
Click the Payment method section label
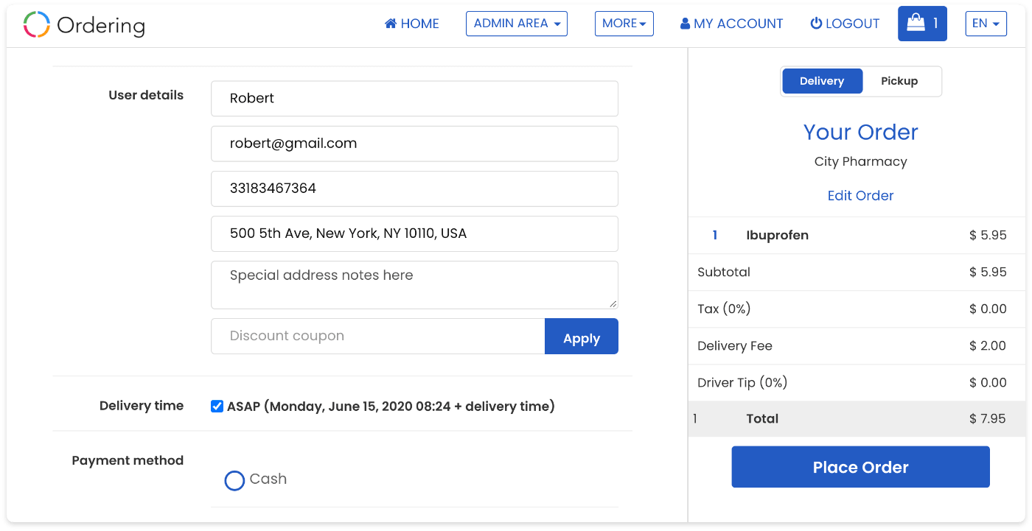click(128, 460)
